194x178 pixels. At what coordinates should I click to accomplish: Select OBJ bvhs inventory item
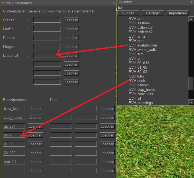pyautogui.click(x=136, y=76)
